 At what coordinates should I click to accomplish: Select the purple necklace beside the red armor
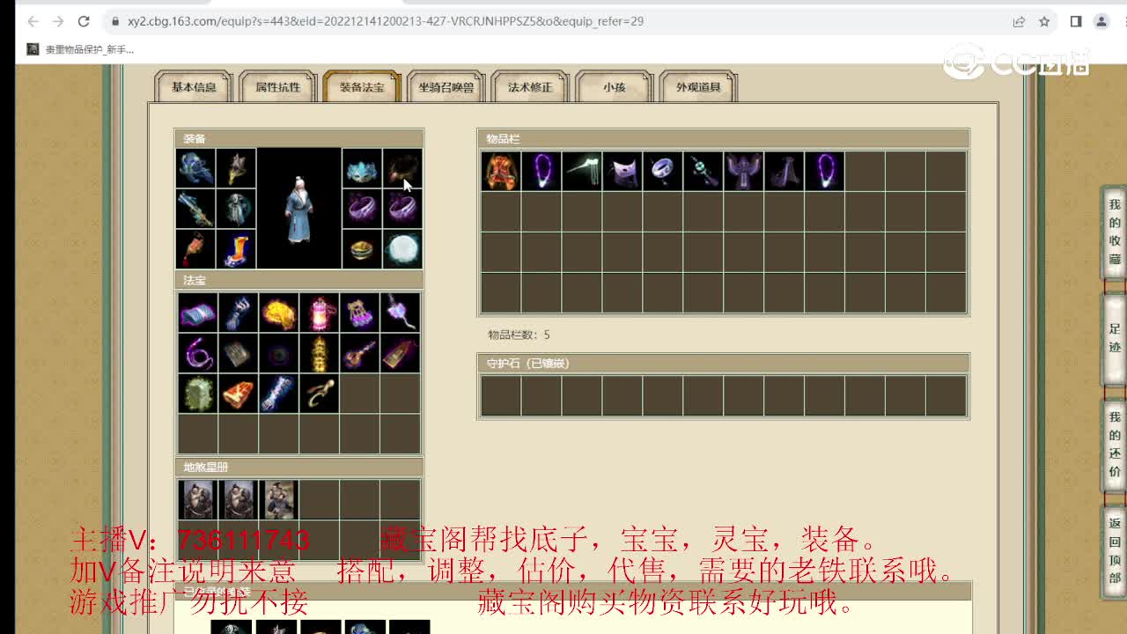click(541, 171)
